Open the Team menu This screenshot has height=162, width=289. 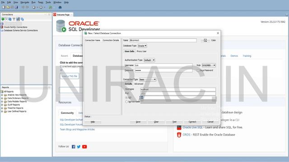click(40, 2)
